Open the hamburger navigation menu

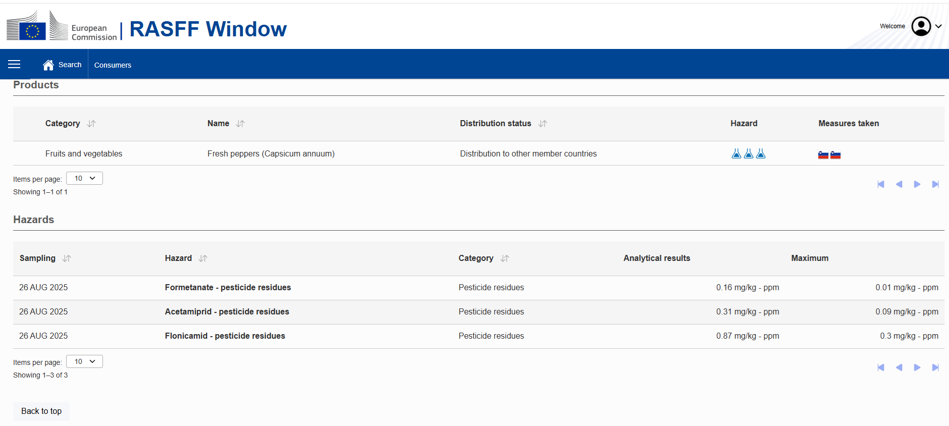(x=14, y=64)
